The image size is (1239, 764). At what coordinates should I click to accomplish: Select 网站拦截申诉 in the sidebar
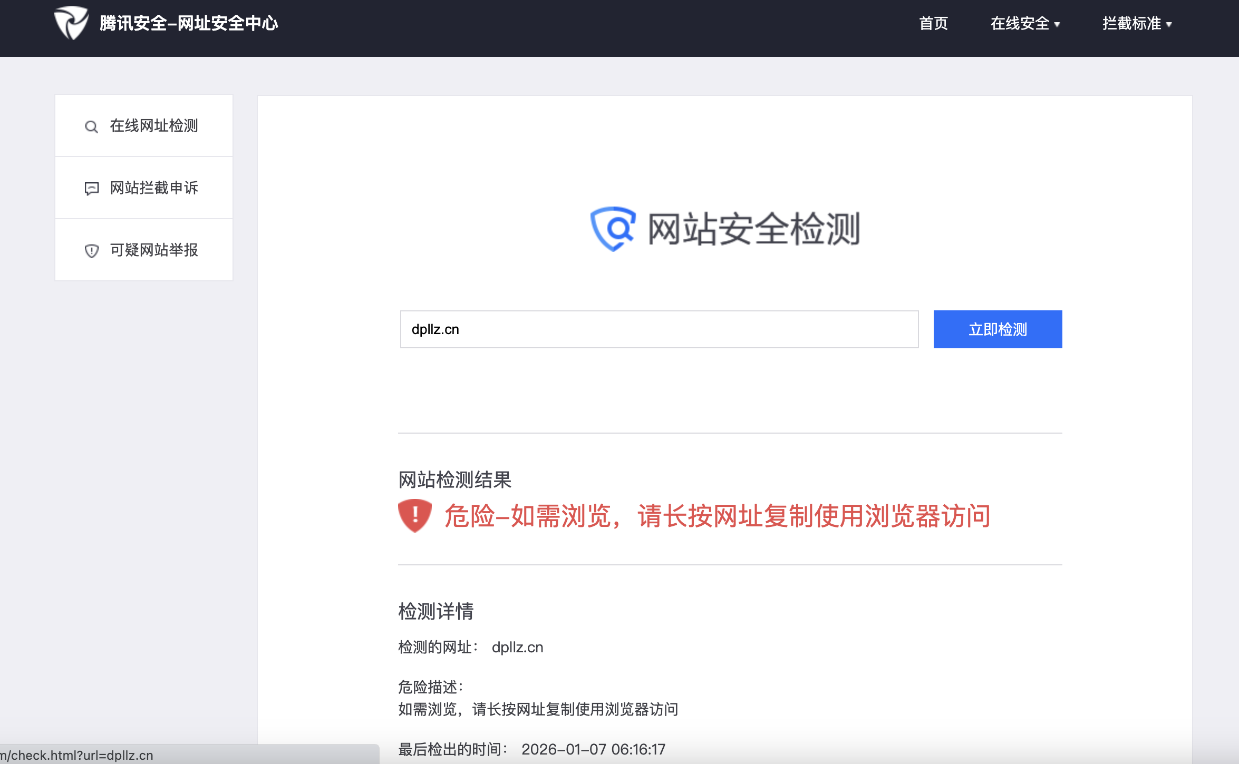[153, 188]
